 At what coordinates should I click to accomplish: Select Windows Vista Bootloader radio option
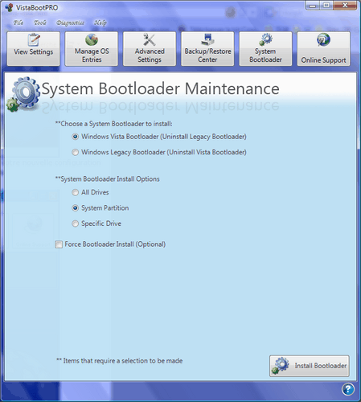tap(75, 137)
